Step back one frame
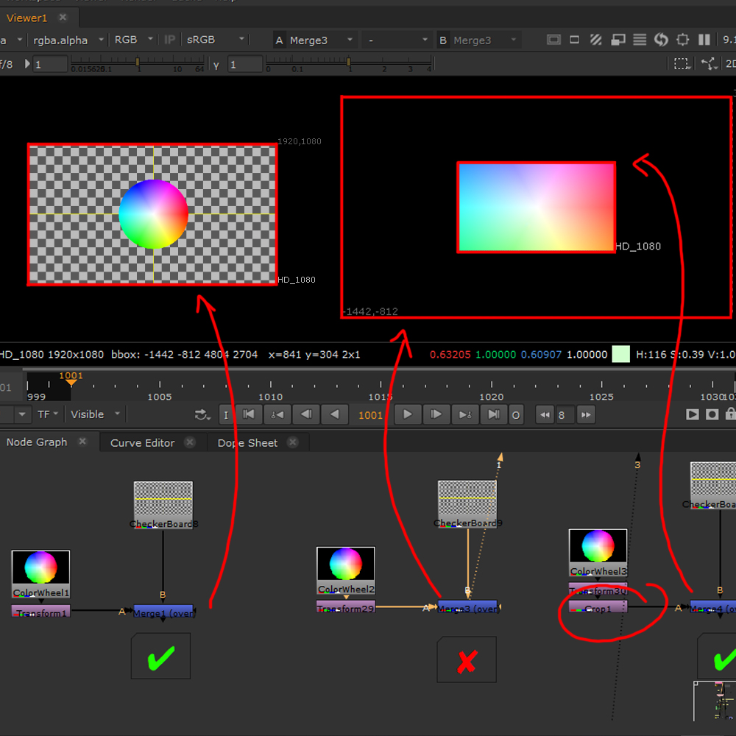Screen dimensions: 736x736 tap(306, 414)
